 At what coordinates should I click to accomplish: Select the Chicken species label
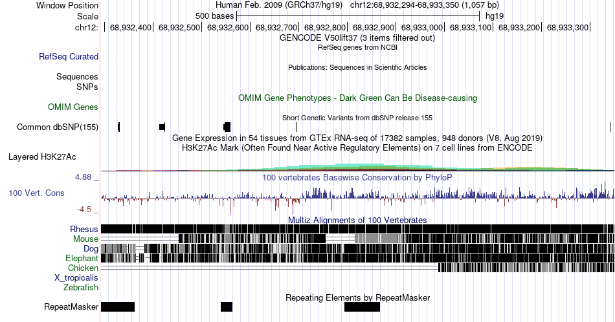pyautogui.click(x=83, y=268)
